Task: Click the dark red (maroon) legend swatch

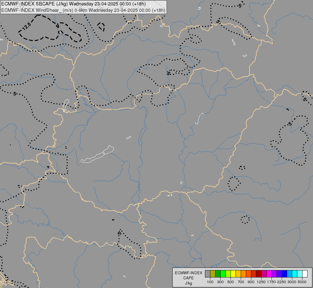Action: point(259,274)
